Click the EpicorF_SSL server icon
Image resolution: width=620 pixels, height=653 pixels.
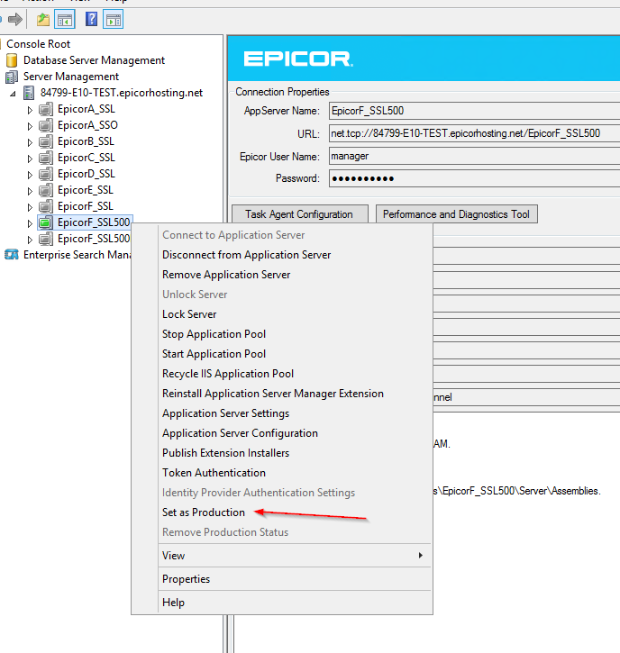point(46,206)
